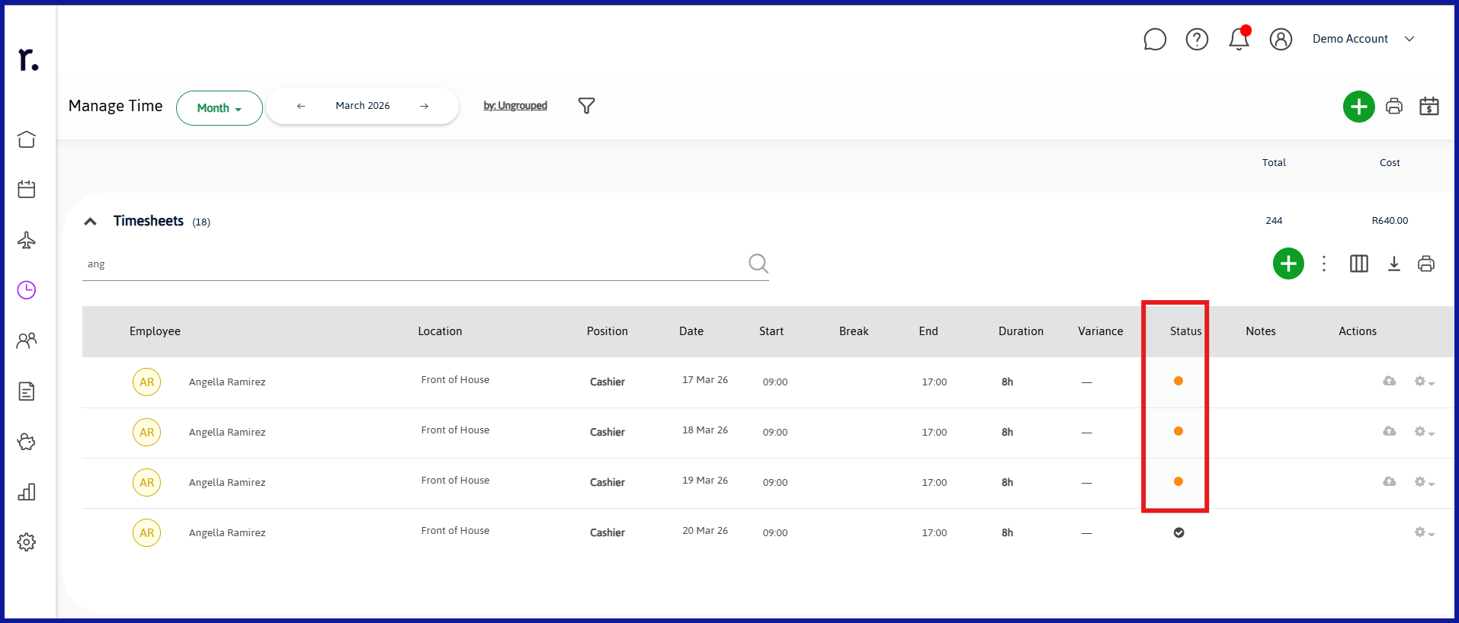The height and width of the screenshot is (623, 1459).
Task: Click the by: Ungrouped link
Action: coord(515,106)
